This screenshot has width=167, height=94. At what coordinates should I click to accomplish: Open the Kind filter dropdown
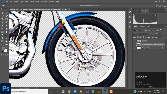[x=139, y=31]
